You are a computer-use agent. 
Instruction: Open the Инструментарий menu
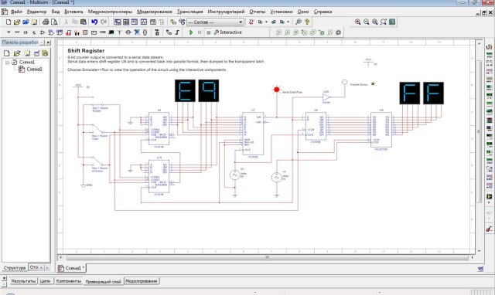tap(226, 12)
